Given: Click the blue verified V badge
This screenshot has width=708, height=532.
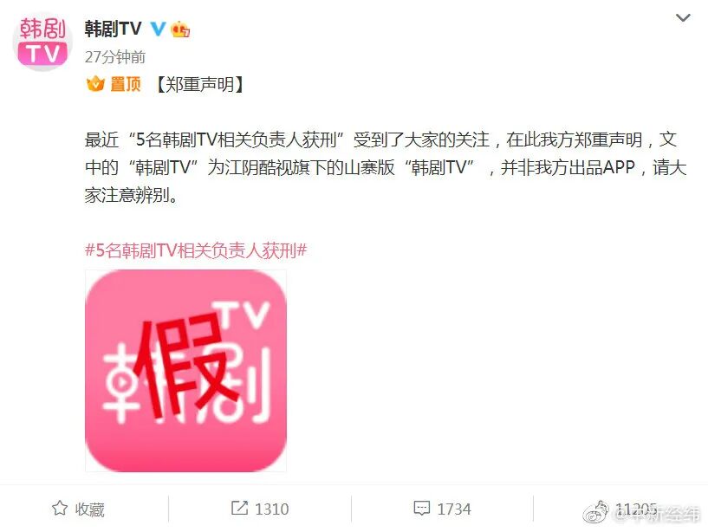Looking at the screenshot, I should [158, 29].
